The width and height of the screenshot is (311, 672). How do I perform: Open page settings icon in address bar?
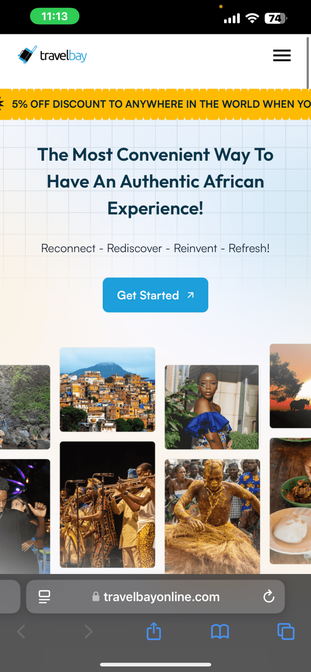[x=45, y=597]
